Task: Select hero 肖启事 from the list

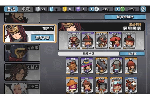Action: [22, 53]
